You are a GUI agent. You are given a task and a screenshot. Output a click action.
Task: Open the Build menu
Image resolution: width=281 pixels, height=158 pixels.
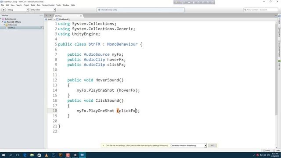33,5
